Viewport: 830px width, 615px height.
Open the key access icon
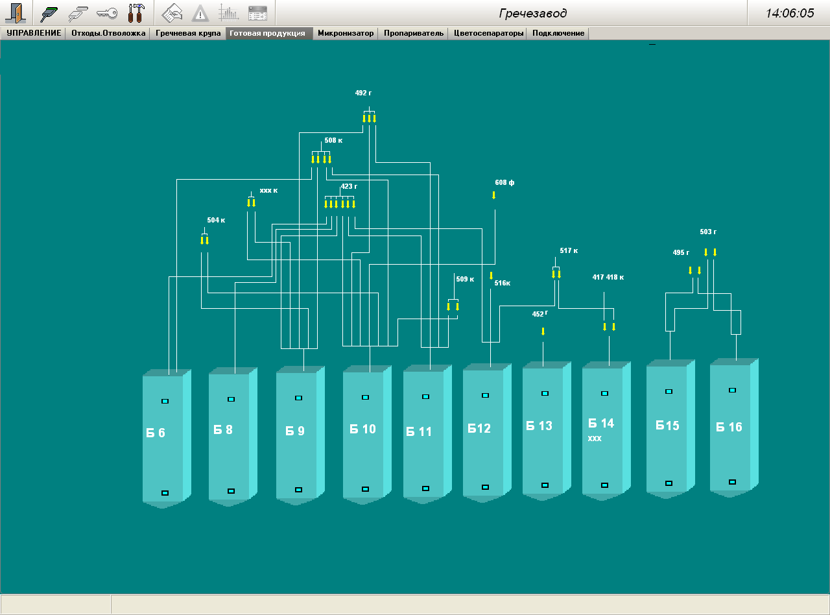click(x=106, y=13)
